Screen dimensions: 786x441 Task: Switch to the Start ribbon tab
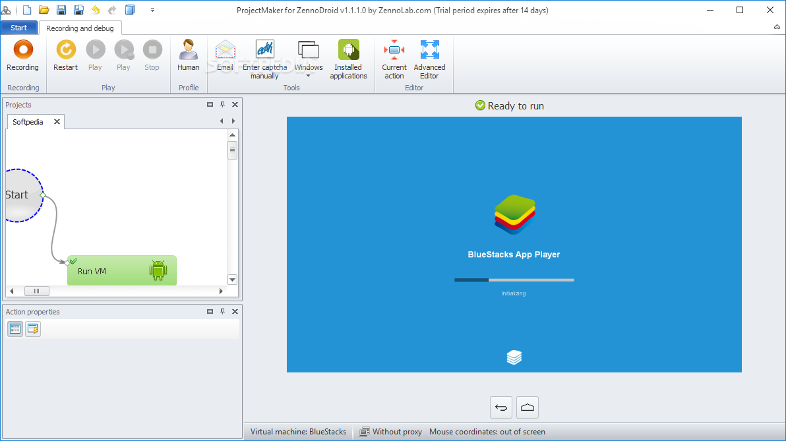click(x=19, y=28)
